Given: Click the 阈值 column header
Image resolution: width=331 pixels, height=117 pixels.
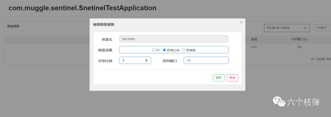Looking at the screenshot, I should [x=254, y=39].
